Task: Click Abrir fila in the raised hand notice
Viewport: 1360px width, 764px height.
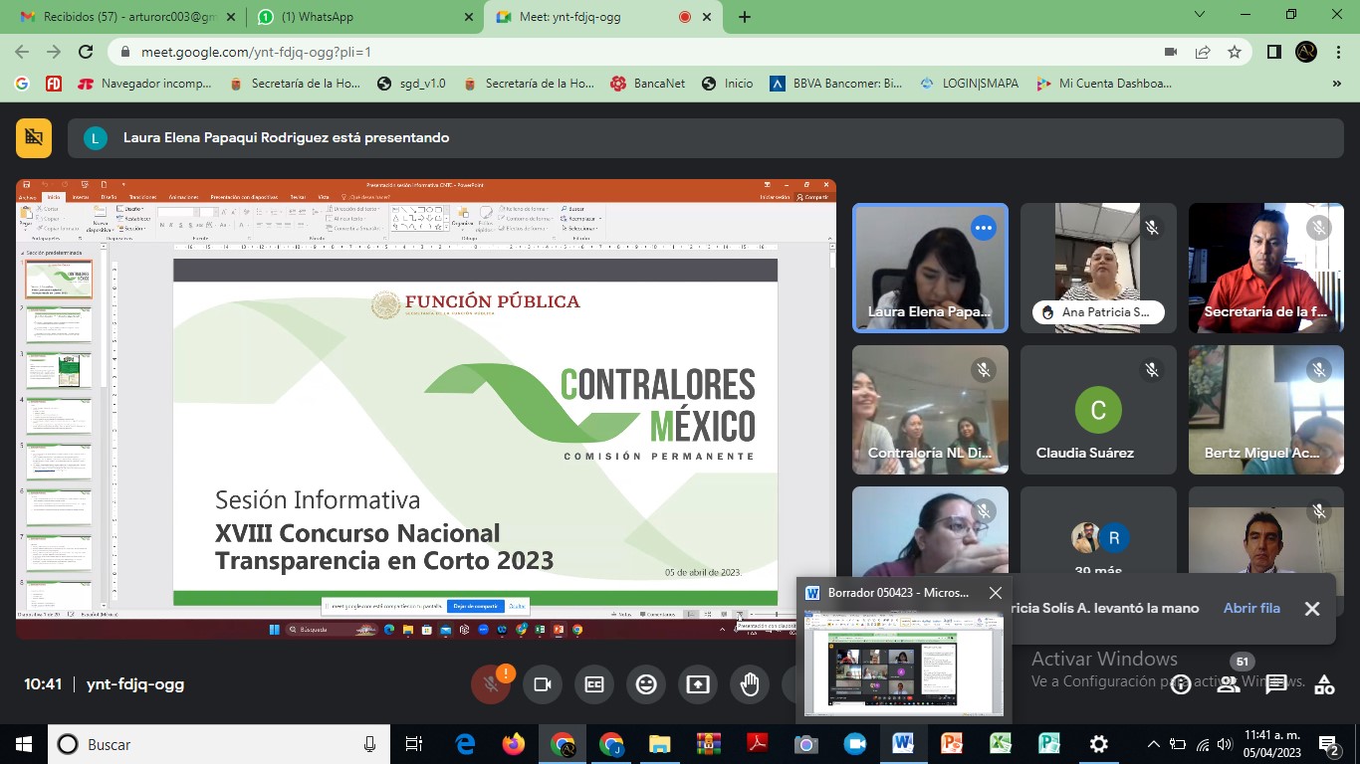Action: coord(1251,608)
